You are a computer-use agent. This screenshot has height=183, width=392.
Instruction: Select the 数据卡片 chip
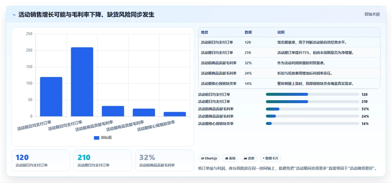point(271,158)
